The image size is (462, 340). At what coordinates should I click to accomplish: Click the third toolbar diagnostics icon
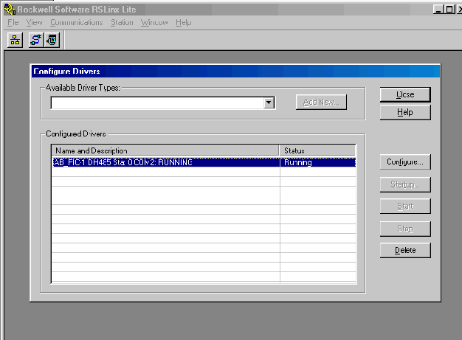click(52, 40)
